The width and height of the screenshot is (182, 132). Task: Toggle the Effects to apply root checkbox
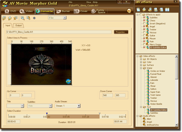pos(141,15)
